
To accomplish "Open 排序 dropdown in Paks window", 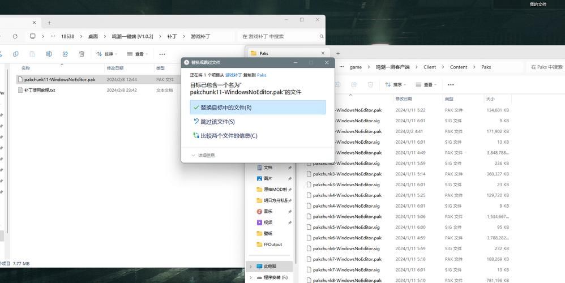I will pos(396,84).
